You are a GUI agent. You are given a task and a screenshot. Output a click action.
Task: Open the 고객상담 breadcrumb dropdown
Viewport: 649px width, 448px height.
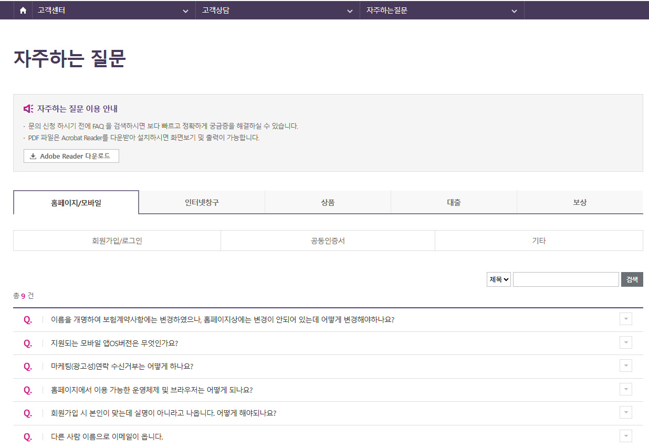[x=278, y=11]
